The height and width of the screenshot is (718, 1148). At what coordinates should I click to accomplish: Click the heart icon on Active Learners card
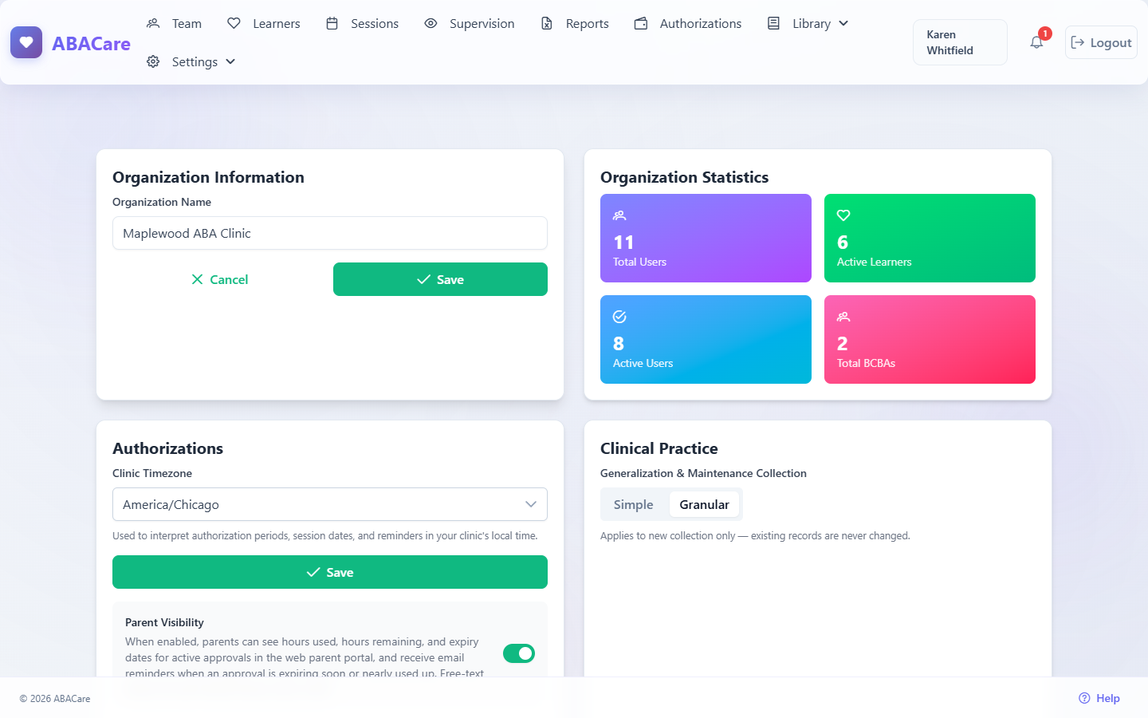(x=843, y=215)
